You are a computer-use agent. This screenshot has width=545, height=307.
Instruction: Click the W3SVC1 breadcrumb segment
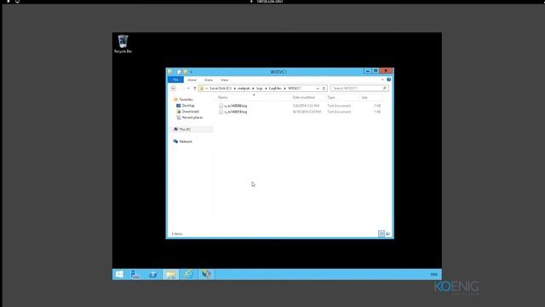[295, 89]
